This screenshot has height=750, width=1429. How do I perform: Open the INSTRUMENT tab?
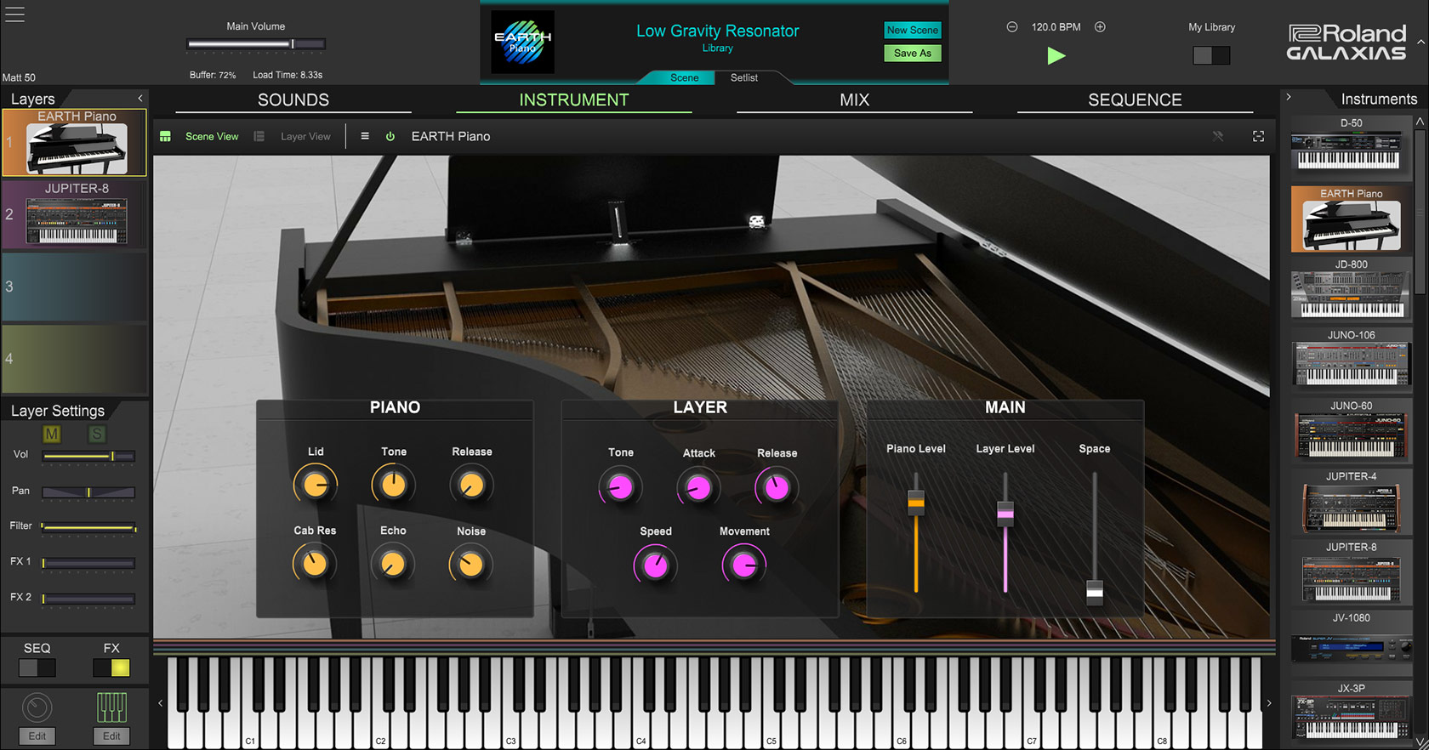pos(574,100)
